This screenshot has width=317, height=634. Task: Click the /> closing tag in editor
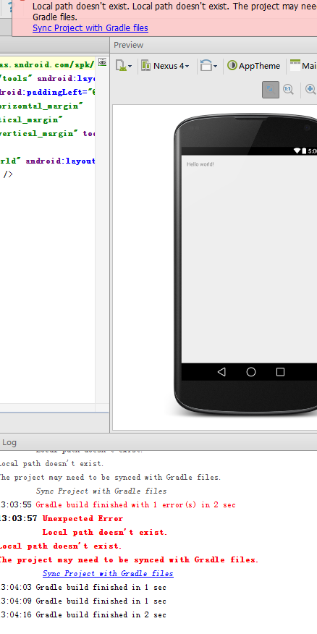click(8, 174)
